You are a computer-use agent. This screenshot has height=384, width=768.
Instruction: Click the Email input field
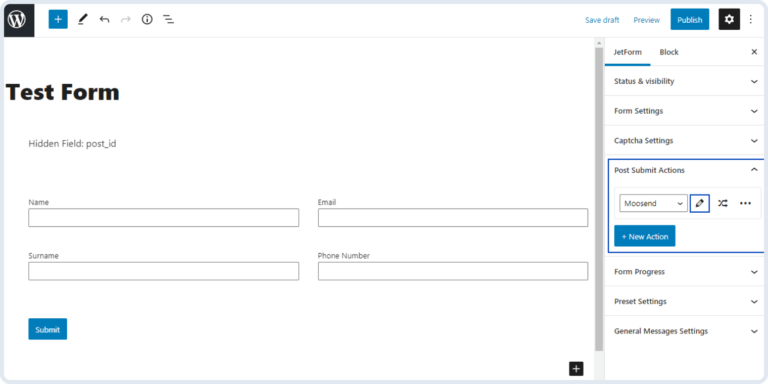click(x=453, y=217)
